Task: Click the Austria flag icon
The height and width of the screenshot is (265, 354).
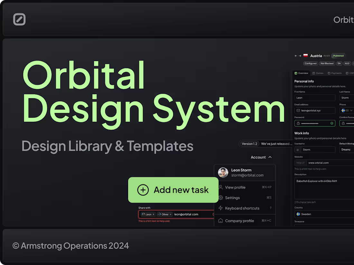Action: coord(305,55)
